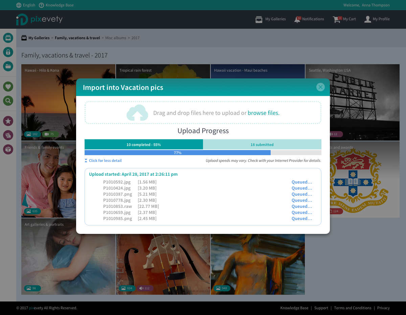
Task: Click the 948 photos badge on painting album
Action: pyautogui.click(x=222, y=288)
